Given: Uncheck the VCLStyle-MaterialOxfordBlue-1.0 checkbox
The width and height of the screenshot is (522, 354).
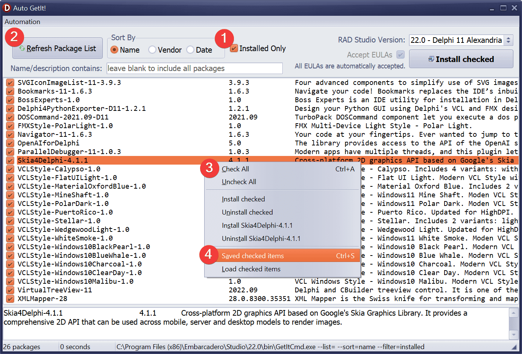Looking at the screenshot, I should point(10,186).
